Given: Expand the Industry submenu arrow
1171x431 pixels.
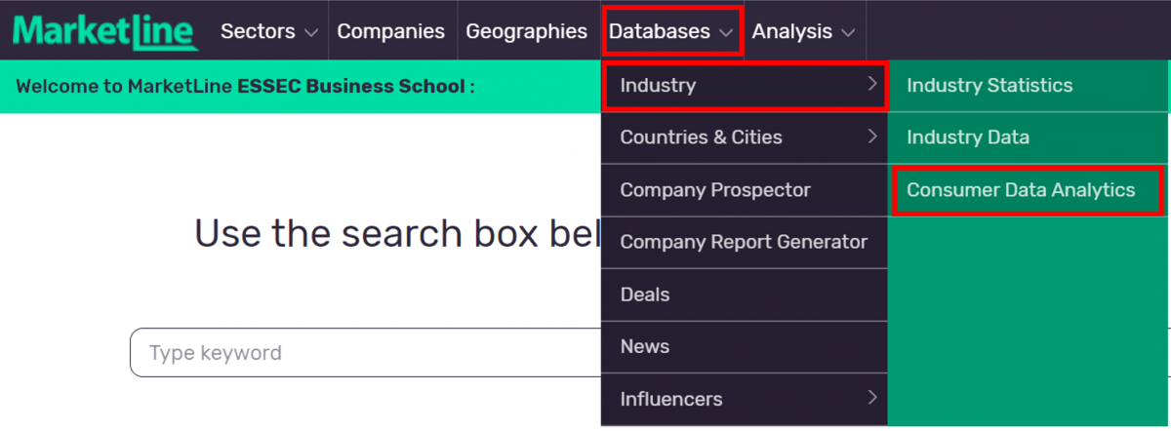Looking at the screenshot, I should click(871, 85).
